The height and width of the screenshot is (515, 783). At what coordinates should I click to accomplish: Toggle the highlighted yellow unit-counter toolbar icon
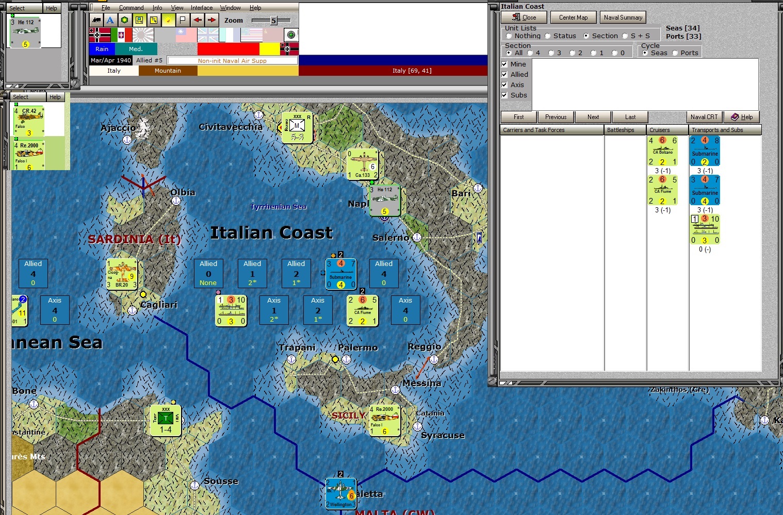tap(139, 20)
